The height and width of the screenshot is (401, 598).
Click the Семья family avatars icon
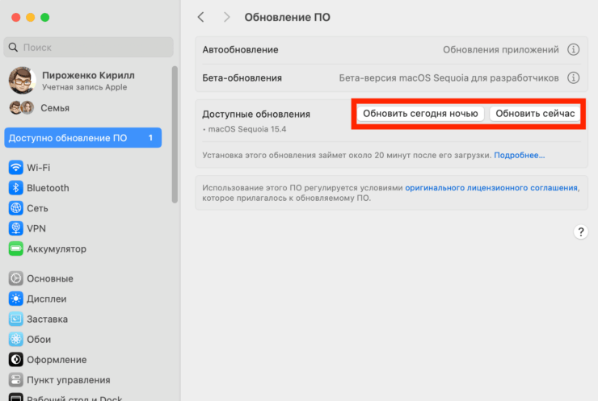(21, 108)
